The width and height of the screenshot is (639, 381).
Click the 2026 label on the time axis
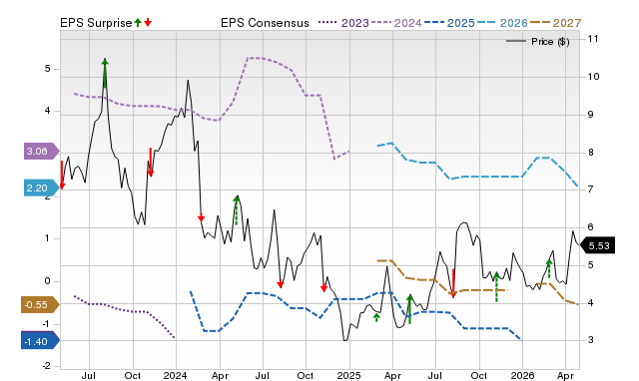point(522,375)
